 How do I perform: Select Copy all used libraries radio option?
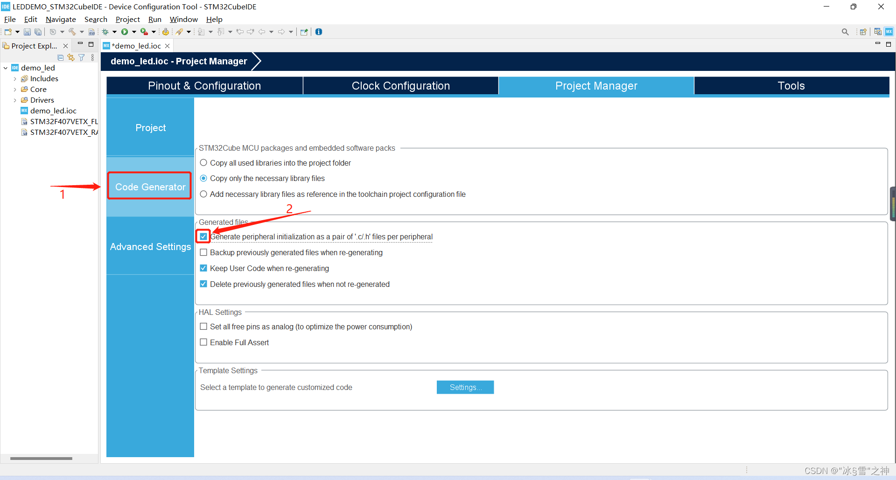(x=203, y=163)
